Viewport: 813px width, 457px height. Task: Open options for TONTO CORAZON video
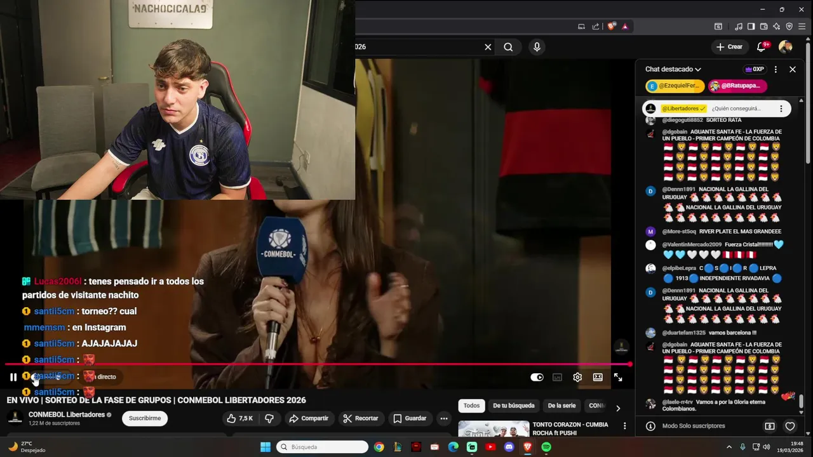624,426
